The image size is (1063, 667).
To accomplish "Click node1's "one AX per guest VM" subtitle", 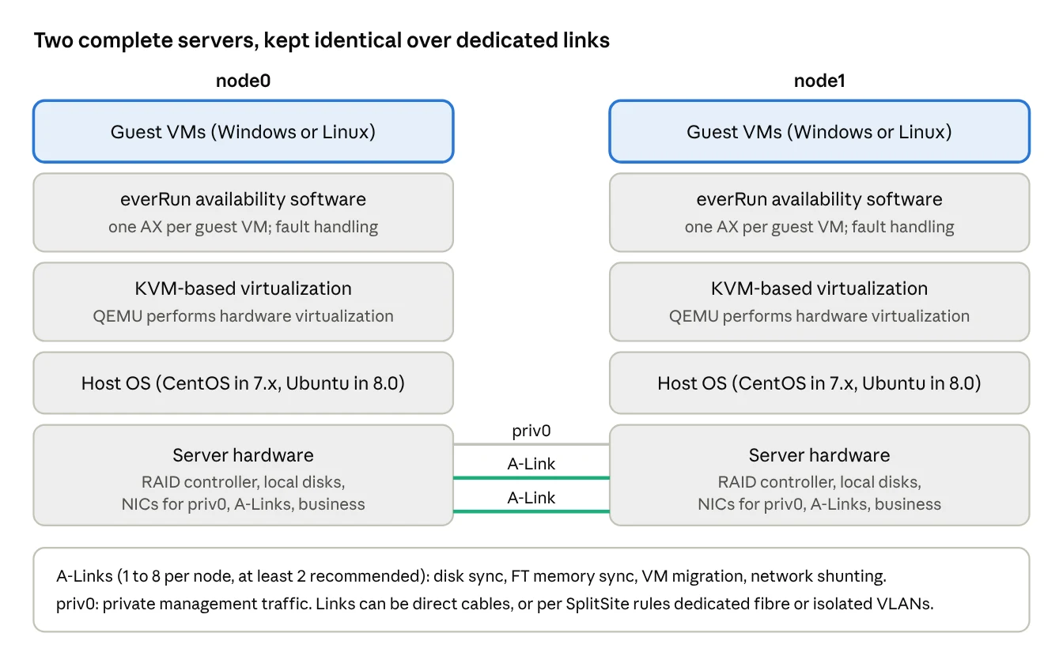I will [x=819, y=227].
